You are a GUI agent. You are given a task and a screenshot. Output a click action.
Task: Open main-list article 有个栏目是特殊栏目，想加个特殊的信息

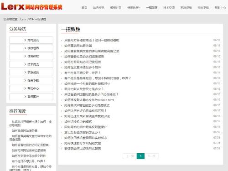pyautogui.click(x=98, y=78)
